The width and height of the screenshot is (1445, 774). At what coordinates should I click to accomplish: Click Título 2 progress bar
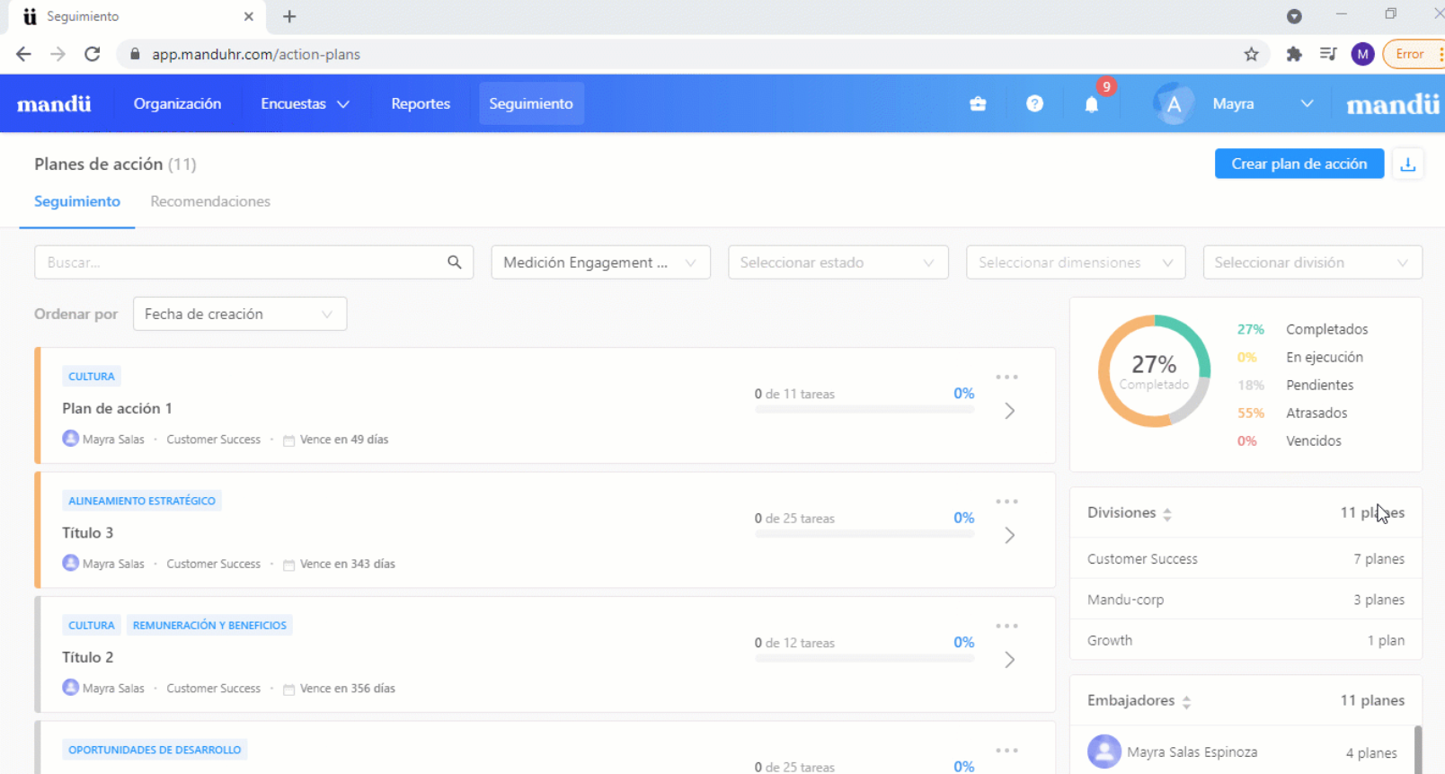(864, 658)
